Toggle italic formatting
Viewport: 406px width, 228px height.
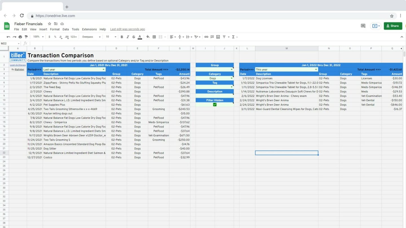tap(127, 37)
